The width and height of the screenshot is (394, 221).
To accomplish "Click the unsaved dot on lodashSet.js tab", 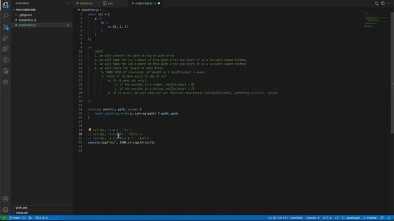I will 159,4.
